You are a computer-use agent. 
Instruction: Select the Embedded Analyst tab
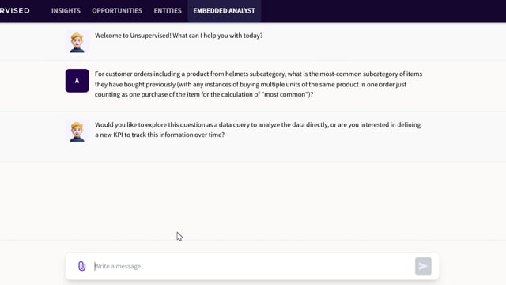pyautogui.click(x=224, y=10)
